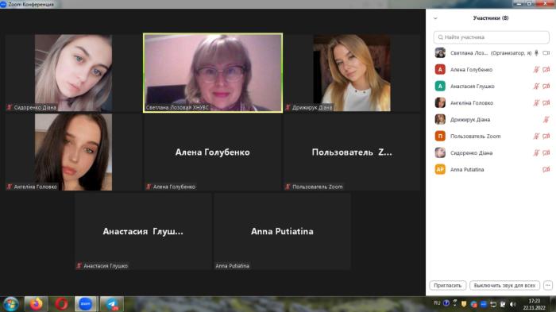Image resolution: width=556 pixels, height=312 pixels.
Task: Select the orange 'П' avatar of Пользователь Zoom
Action: pos(440,136)
